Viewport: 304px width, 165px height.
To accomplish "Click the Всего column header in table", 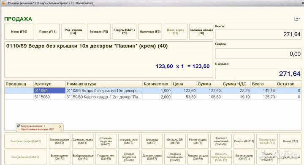I will point(263,84).
